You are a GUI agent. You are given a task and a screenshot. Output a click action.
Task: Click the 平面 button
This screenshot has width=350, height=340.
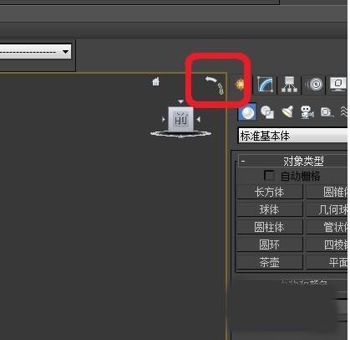click(x=327, y=262)
